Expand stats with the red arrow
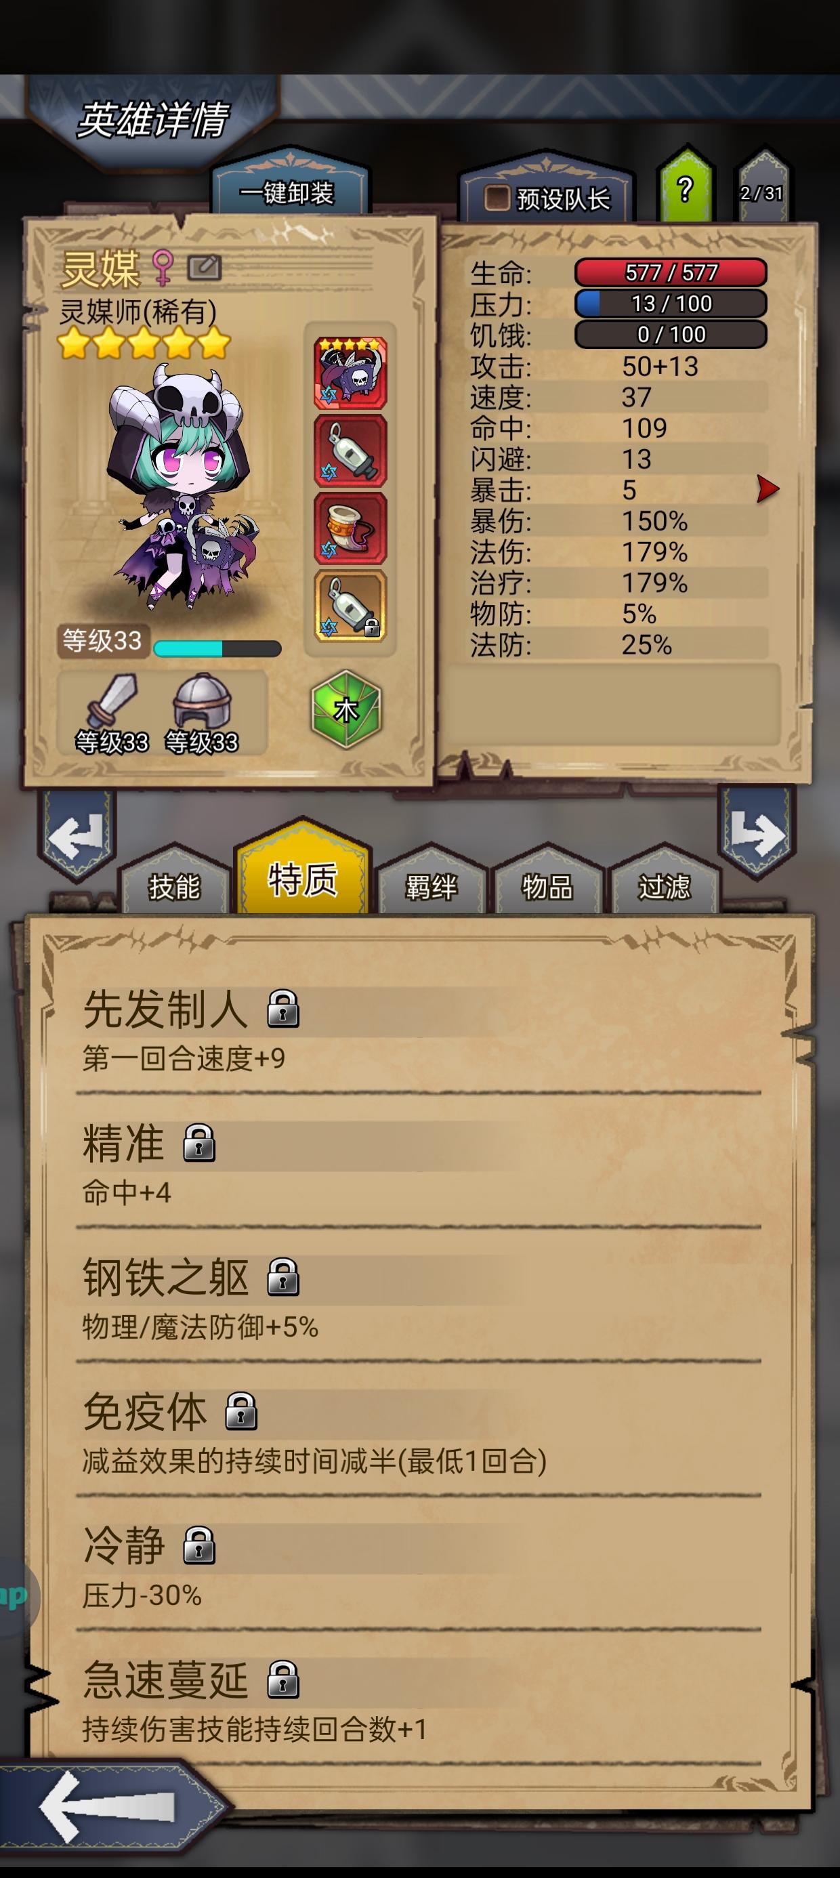The width and height of the screenshot is (840, 1878). point(767,488)
